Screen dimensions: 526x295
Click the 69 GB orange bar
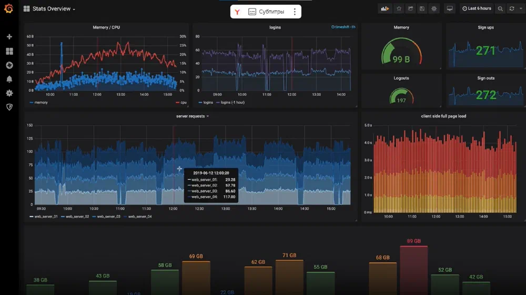pos(196,278)
